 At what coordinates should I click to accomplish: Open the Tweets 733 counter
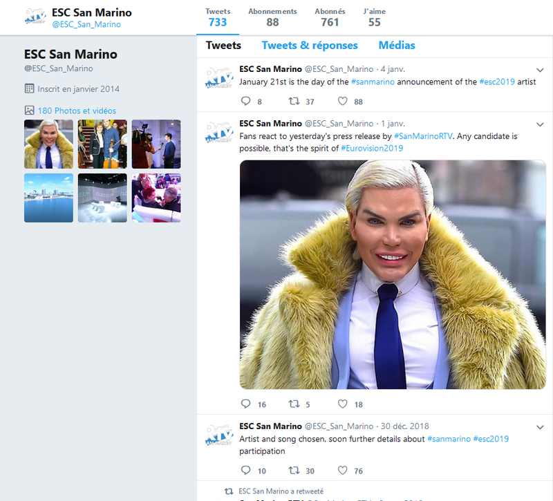click(218, 18)
